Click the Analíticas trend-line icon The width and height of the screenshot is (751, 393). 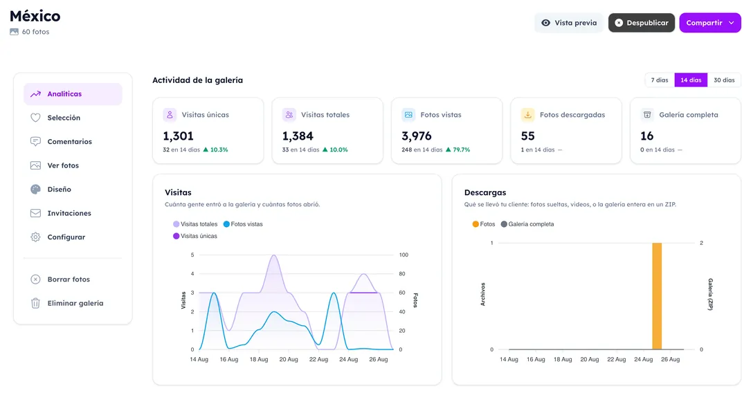35,94
